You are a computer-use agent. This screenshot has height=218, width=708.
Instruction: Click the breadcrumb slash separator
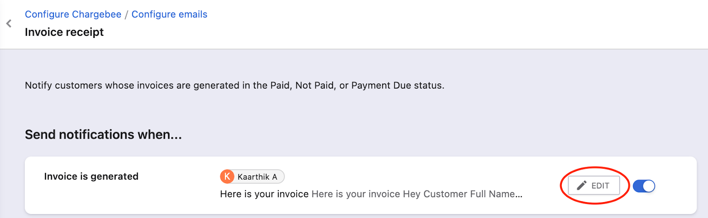pyautogui.click(x=127, y=15)
